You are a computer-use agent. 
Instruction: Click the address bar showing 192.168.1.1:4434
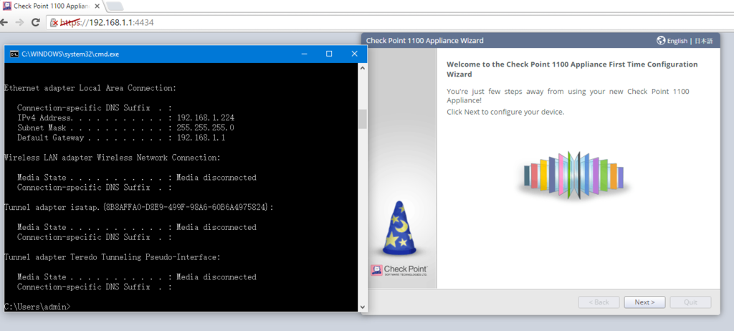(x=389, y=22)
